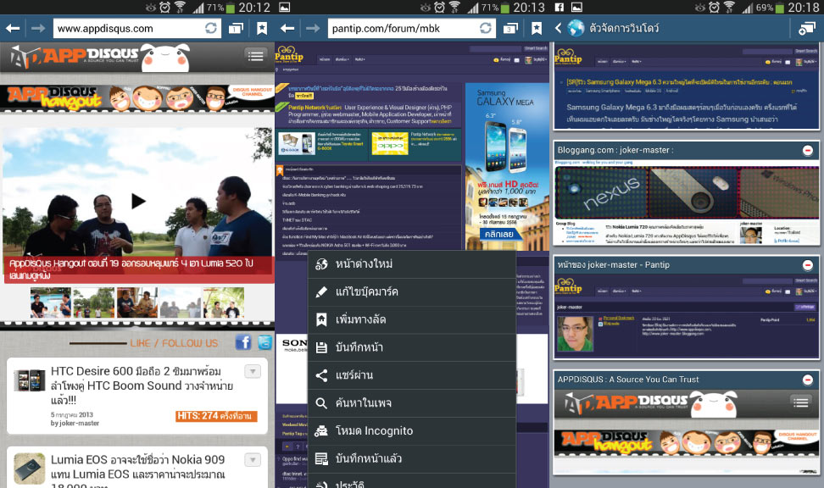Open AppDisqus Facebook page icon
The width and height of the screenshot is (824, 488).
(x=243, y=342)
